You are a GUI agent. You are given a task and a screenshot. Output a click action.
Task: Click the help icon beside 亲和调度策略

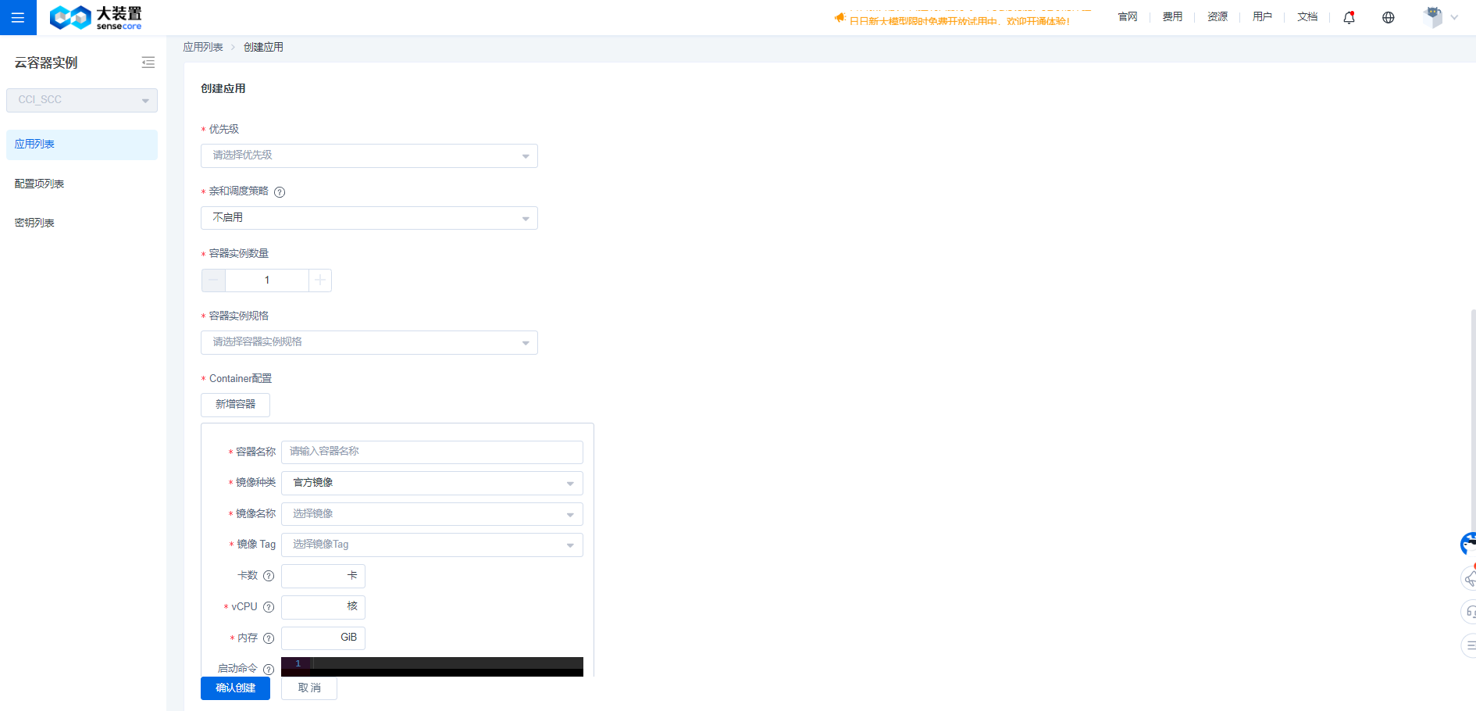point(280,192)
